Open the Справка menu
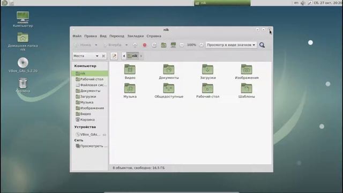343x193 pixels. 154,36
